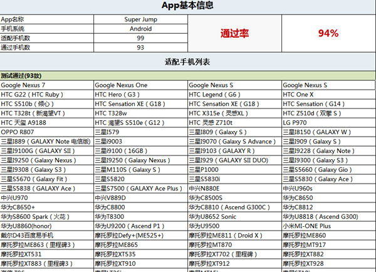Click the "三星I9308 ( Galaxy S3 )" cell
Image resolution: width=376 pixels, height=272 pixels.
(47, 170)
